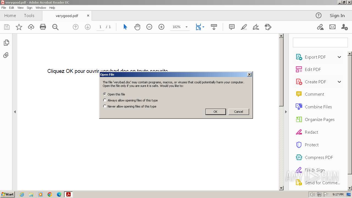The height and width of the screenshot is (198, 352).
Task: Close the verygood.pdf tab
Action: (88, 16)
